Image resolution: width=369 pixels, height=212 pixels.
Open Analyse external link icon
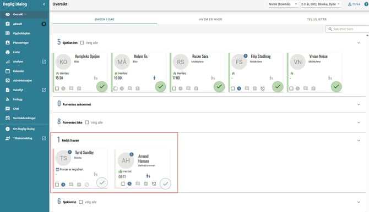coord(44,62)
